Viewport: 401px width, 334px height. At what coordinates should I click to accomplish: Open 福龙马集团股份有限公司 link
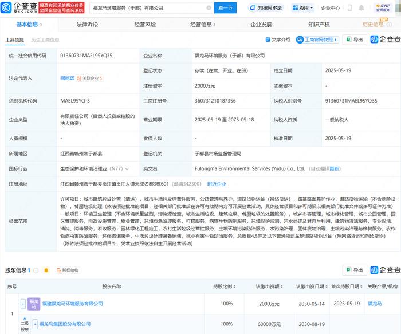[x=65, y=324]
